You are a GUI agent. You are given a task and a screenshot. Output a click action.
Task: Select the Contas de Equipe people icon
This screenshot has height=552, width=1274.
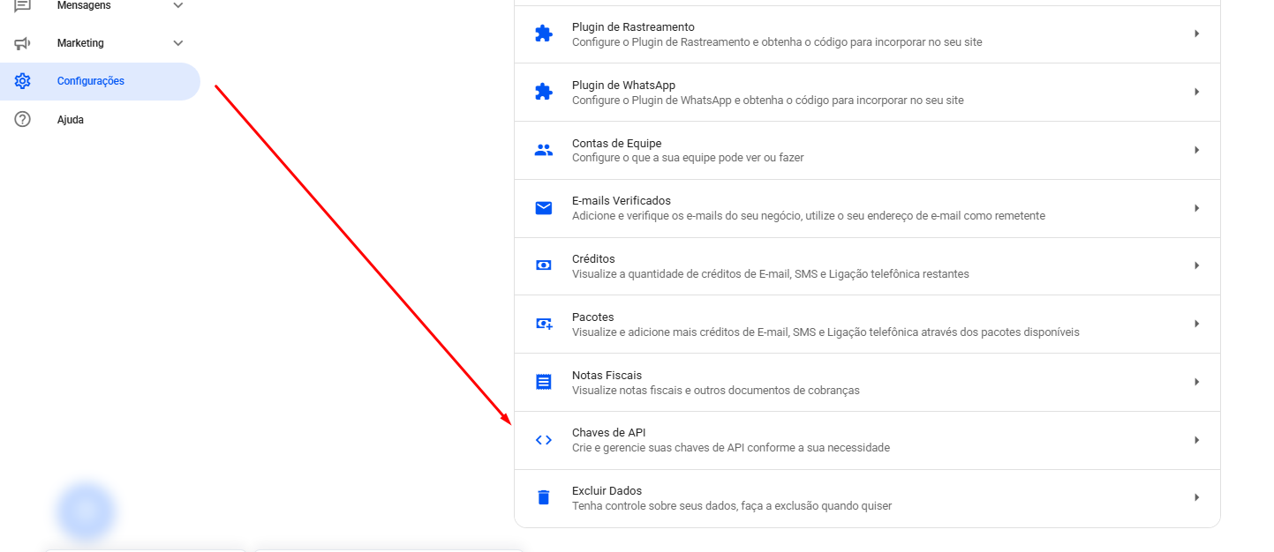coord(544,150)
